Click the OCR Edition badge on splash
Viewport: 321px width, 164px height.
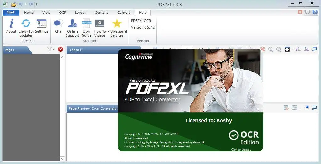(243, 138)
